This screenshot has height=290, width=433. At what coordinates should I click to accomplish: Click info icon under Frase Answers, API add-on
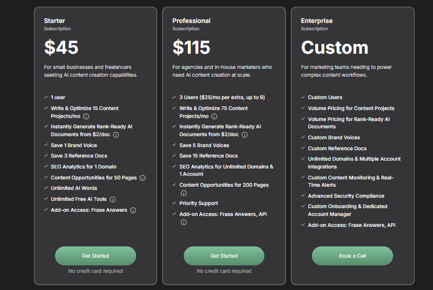point(184,222)
